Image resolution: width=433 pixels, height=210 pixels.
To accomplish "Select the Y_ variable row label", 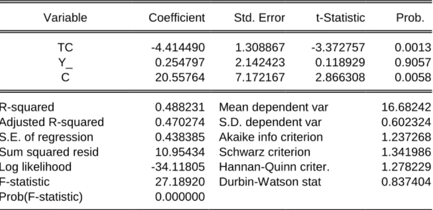I will (x=65, y=63).
